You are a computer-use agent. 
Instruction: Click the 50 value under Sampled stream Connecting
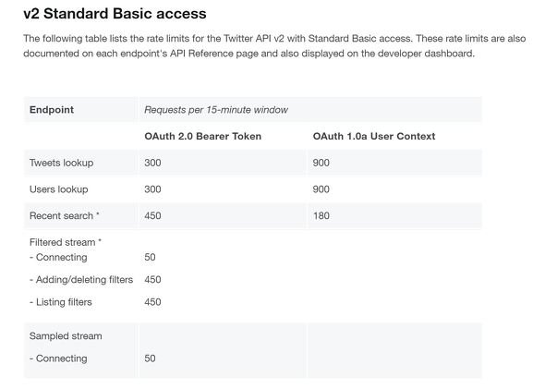(x=150, y=359)
